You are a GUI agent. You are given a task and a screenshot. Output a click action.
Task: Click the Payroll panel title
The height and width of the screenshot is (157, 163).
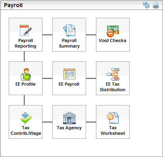tap(13, 5)
